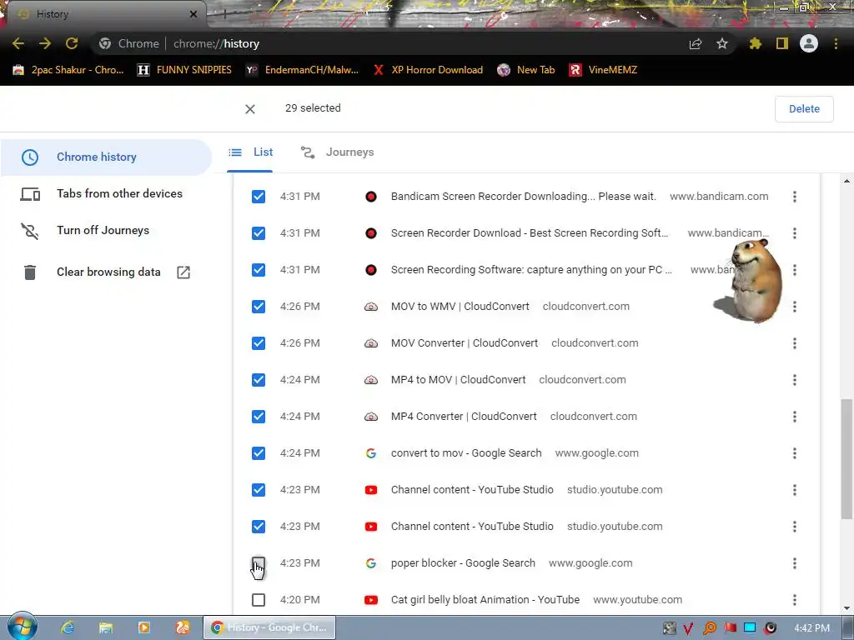Uncheck Screen Recording Software entry checkbox
The image size is (854, 640).
click(x=259, y=270)
